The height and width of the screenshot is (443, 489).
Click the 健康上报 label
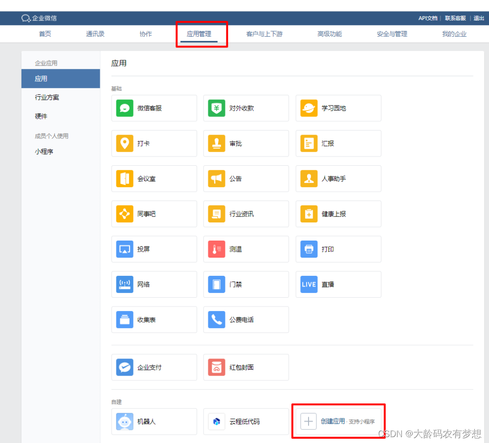click(333, 214)
